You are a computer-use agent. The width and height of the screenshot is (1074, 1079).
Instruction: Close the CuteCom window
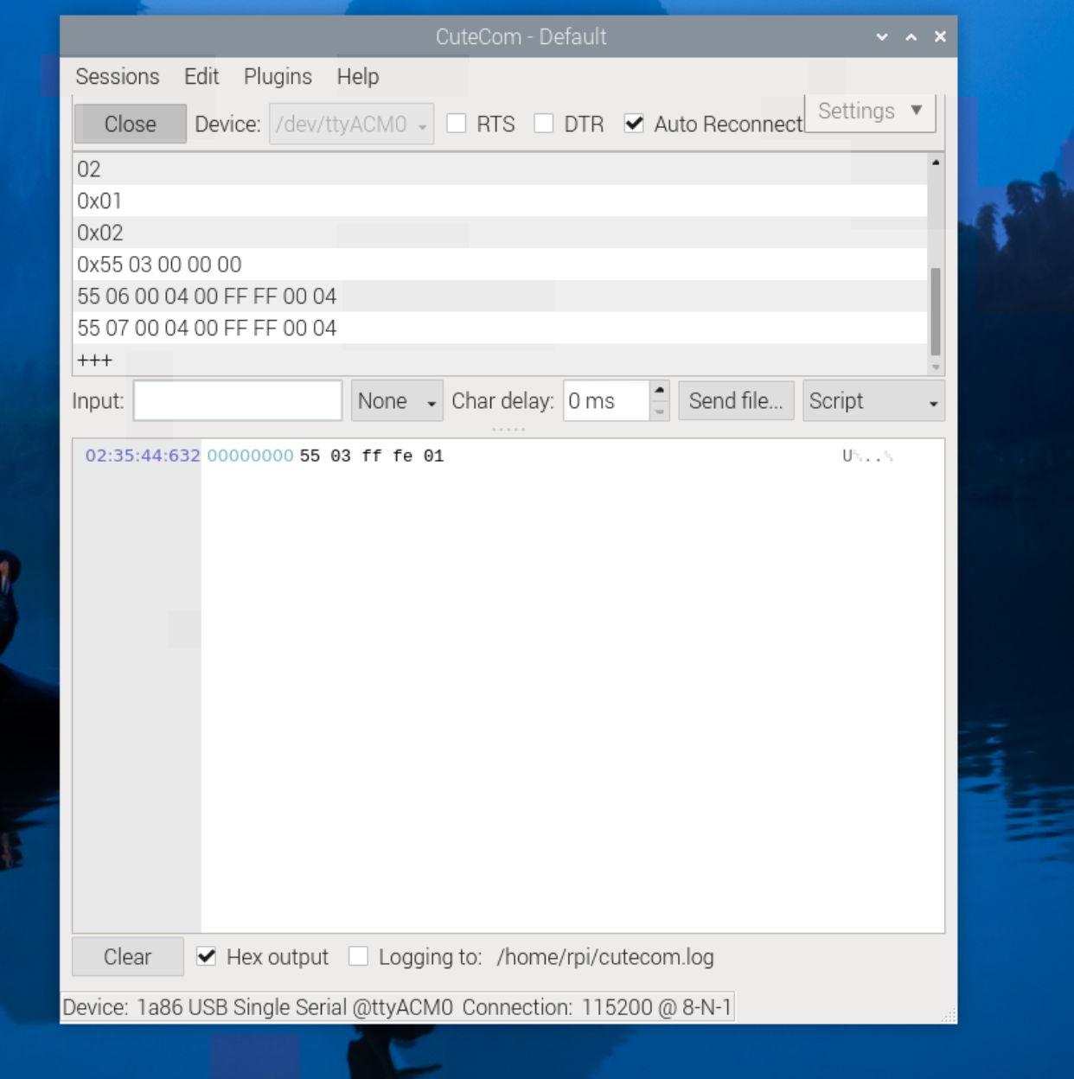coord(940,37)
